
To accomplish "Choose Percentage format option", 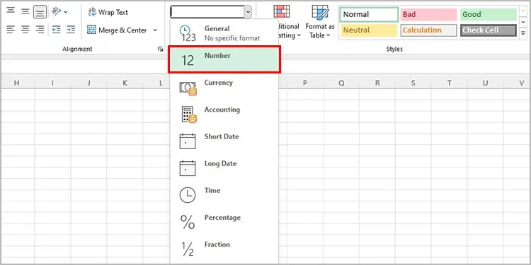I will tap(224, 222).
